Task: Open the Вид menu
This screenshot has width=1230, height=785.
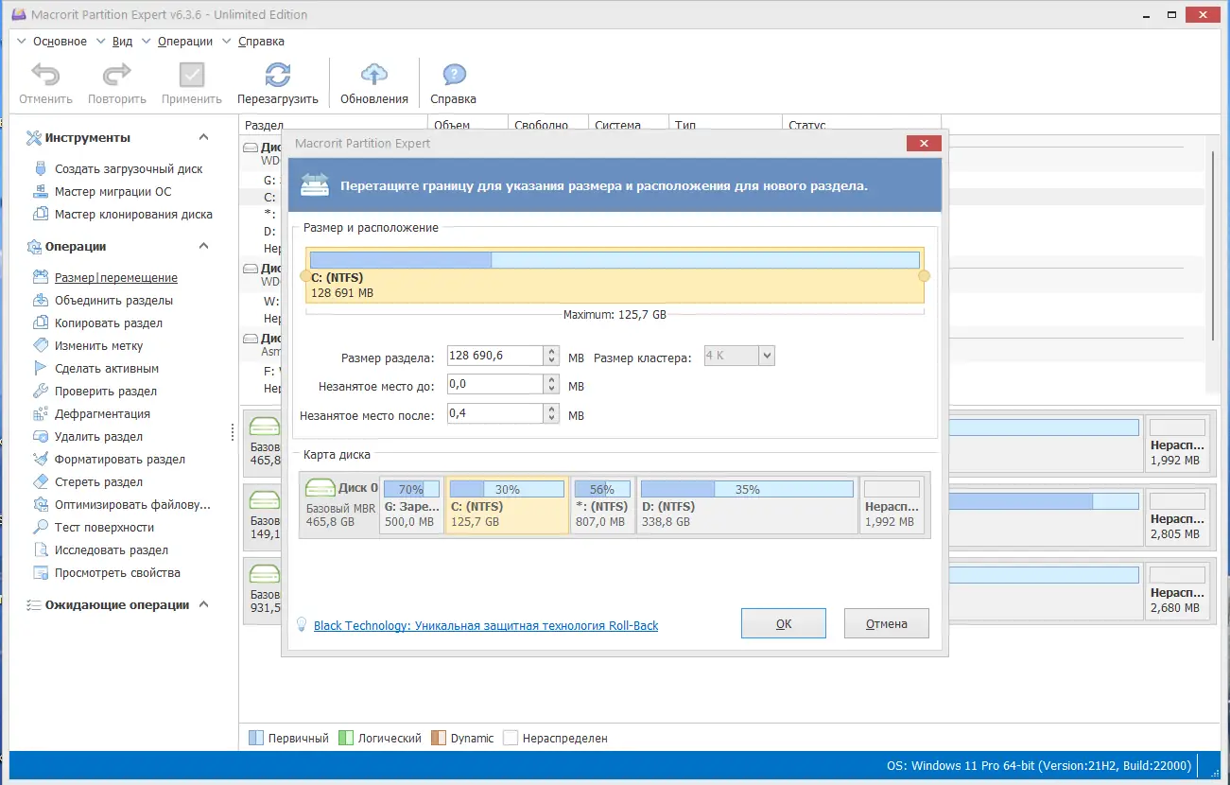Action: click(x=123, y=42)
